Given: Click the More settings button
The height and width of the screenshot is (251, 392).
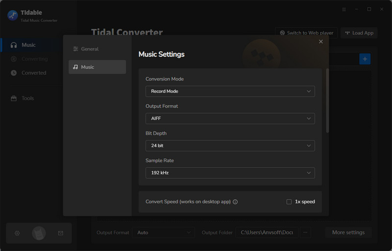Looking at the screenshot, I should [x=348, y=232].
